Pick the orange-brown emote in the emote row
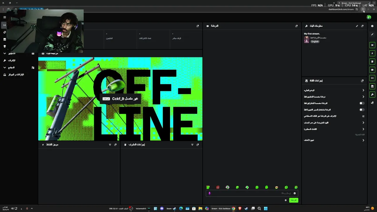The image size is (377, 212). (x=276, y=187)
